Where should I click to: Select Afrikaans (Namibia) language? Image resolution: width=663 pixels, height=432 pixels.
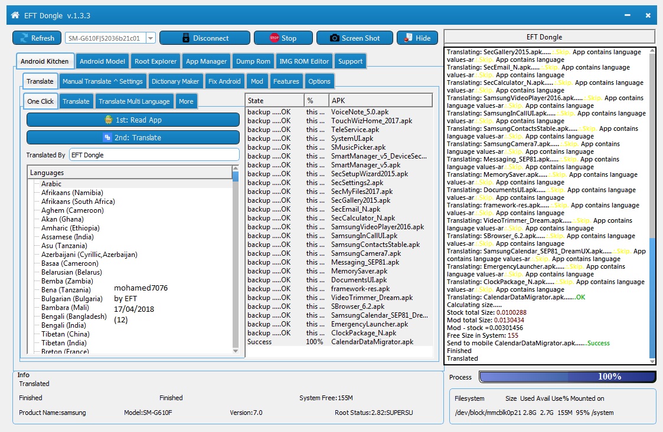coord(72,193)
